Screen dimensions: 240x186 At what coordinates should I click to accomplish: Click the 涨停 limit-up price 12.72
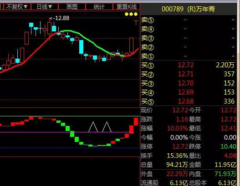180,146
